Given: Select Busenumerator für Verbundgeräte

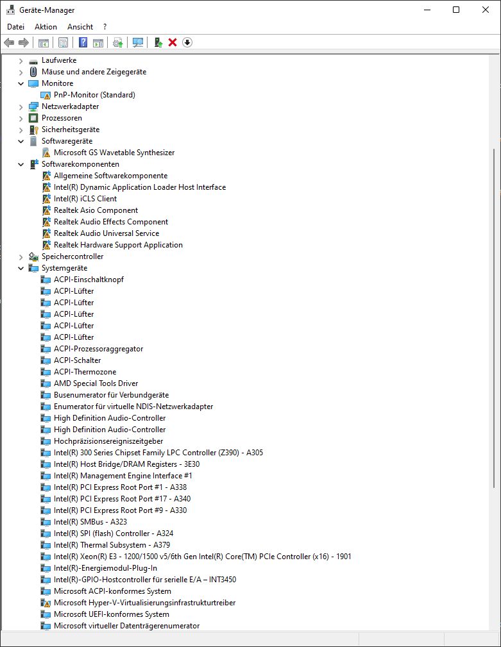Looking at the screenshot, I should click(x=112, y=395).
